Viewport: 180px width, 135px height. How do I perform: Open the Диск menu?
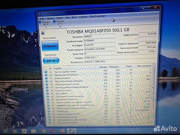coord(74,17)
